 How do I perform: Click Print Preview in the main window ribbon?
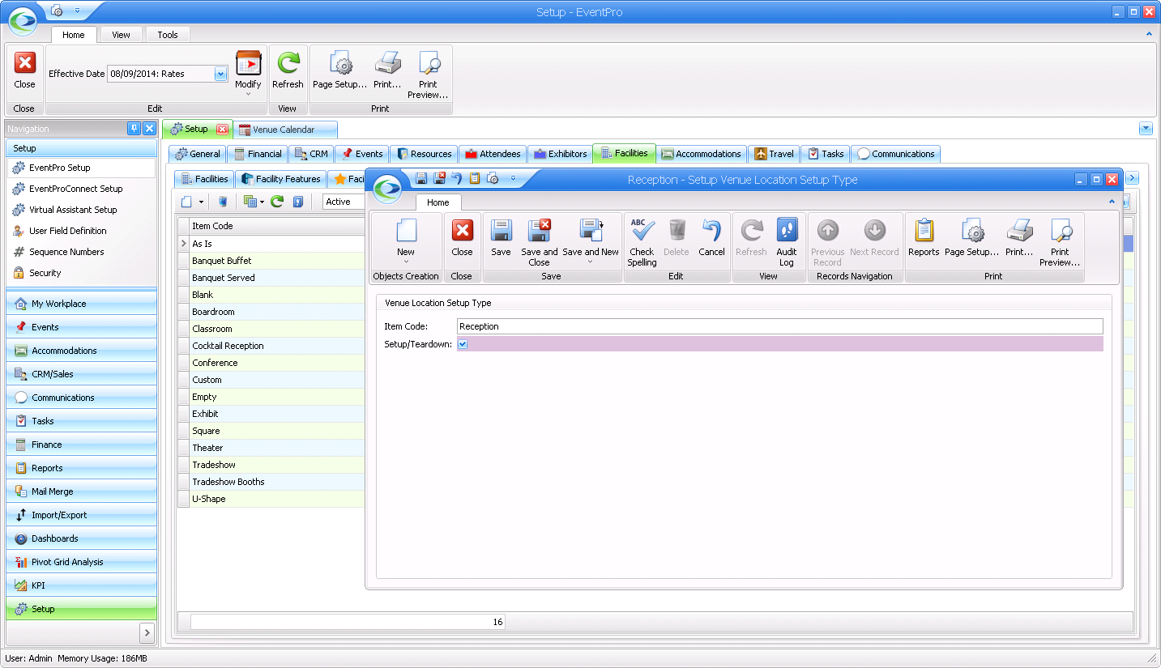pos(428,74)
